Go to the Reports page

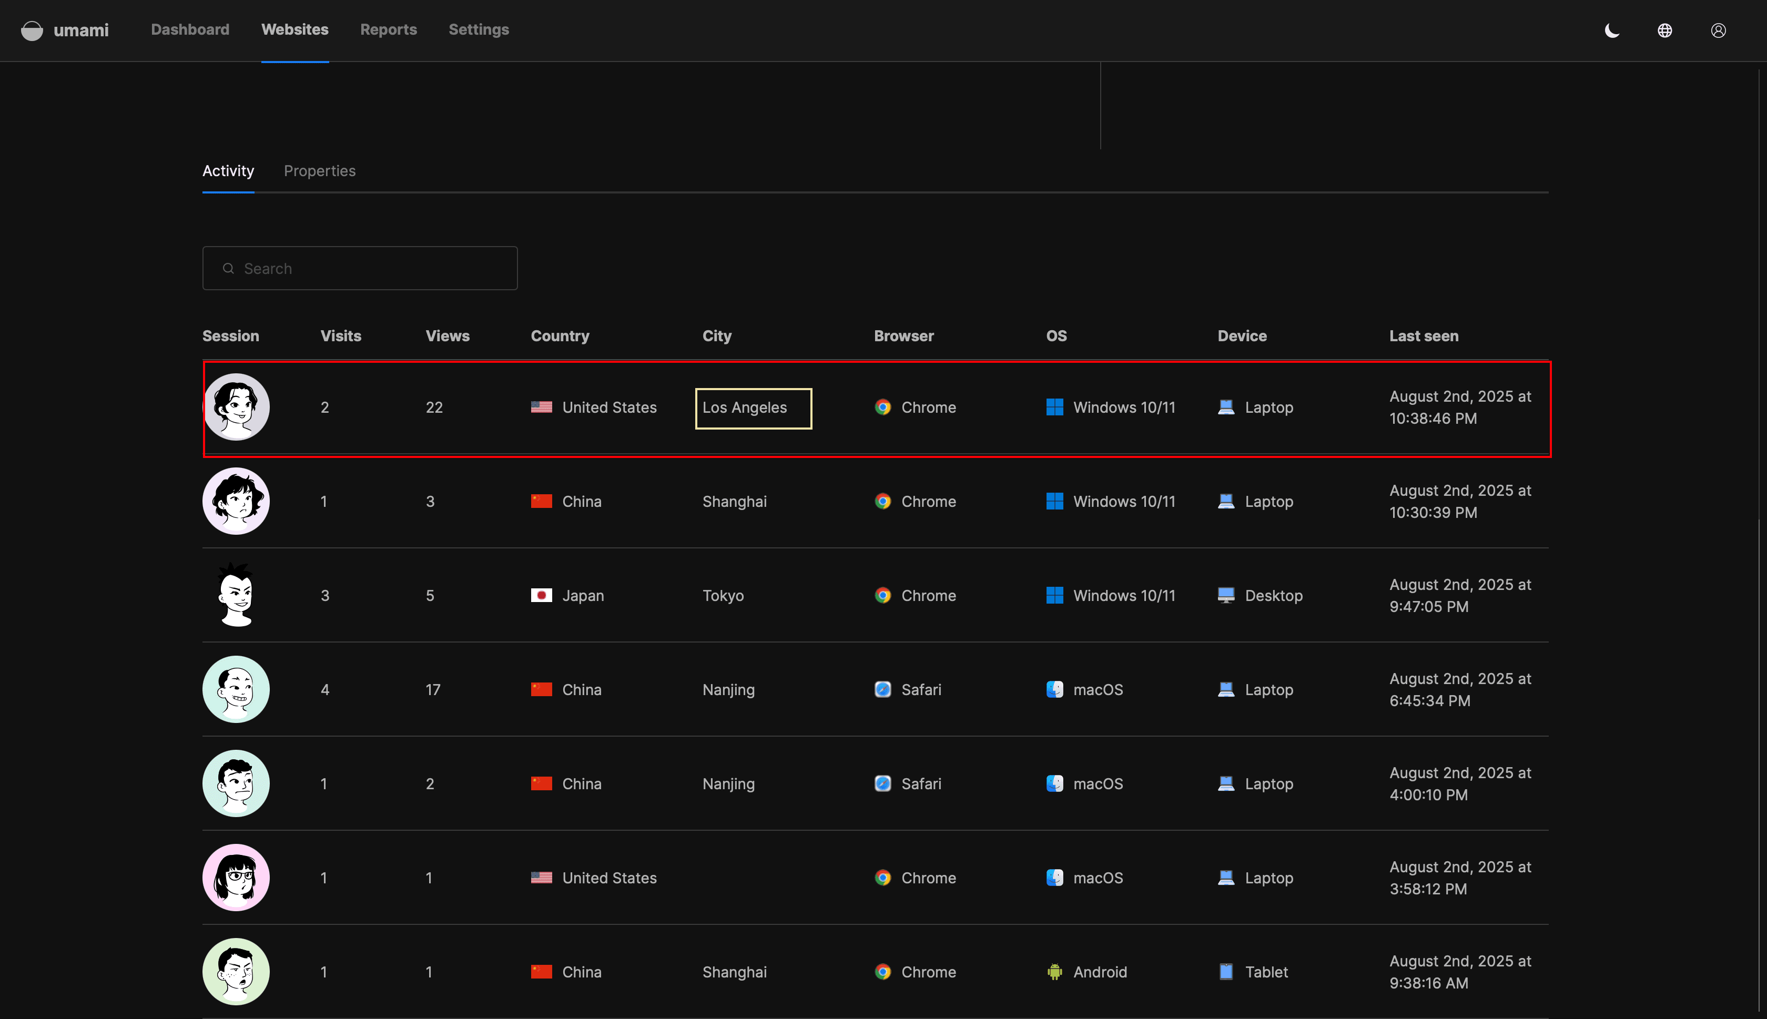click(389, 29)
